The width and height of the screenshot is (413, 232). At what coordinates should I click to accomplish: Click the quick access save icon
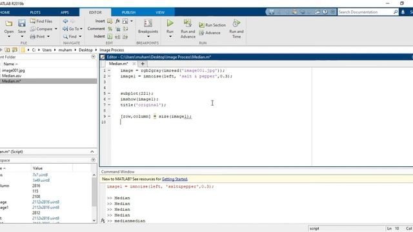272,12
